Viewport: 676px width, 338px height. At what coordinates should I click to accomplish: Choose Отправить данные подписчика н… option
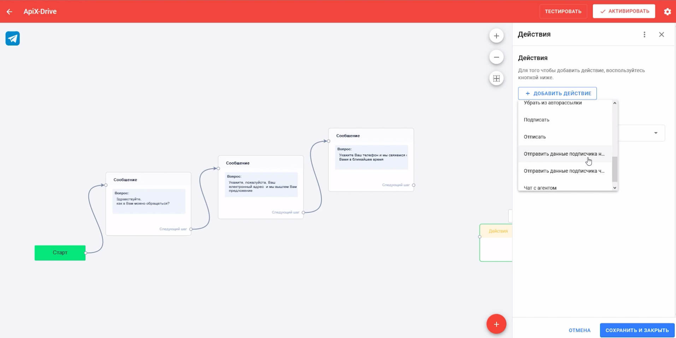(x=565, y=154)
